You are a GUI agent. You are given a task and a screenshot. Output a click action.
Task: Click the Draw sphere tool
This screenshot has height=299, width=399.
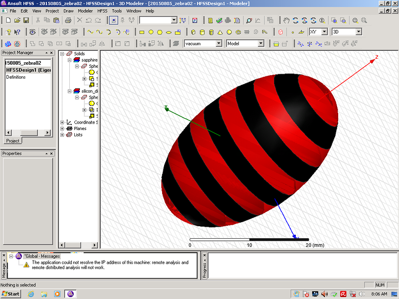229,32
